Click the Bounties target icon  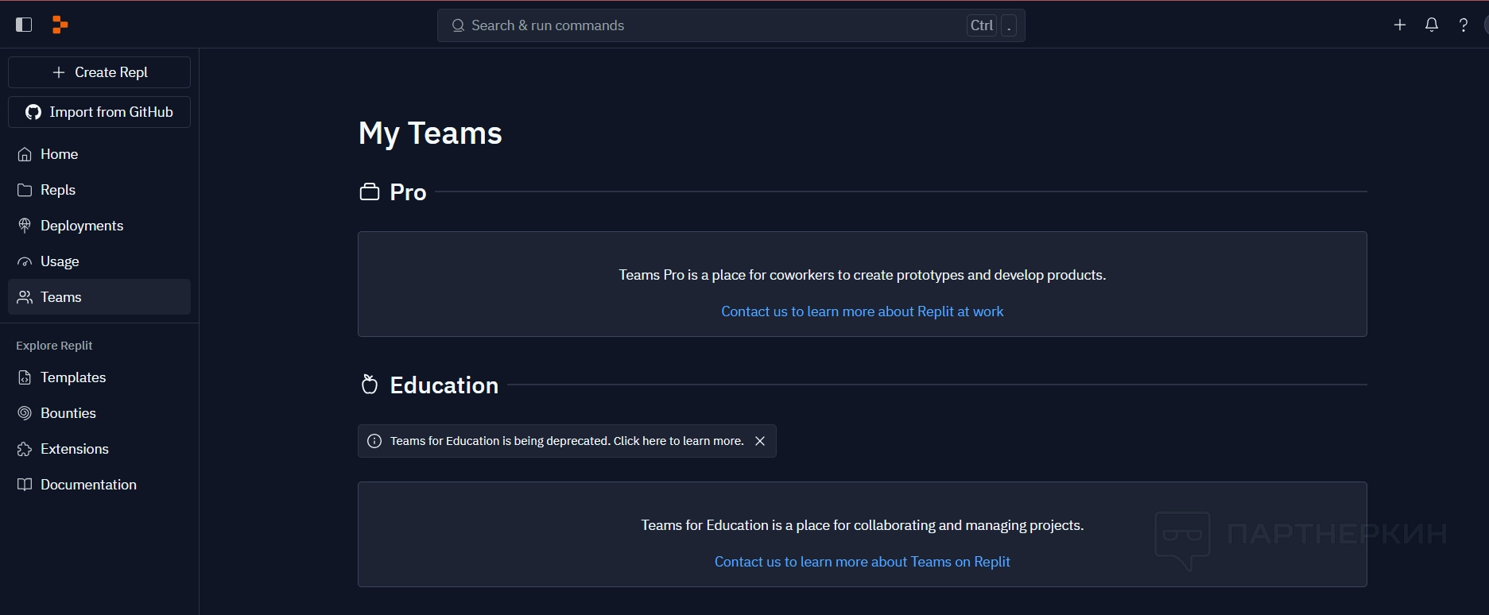[x=25, y=413]
